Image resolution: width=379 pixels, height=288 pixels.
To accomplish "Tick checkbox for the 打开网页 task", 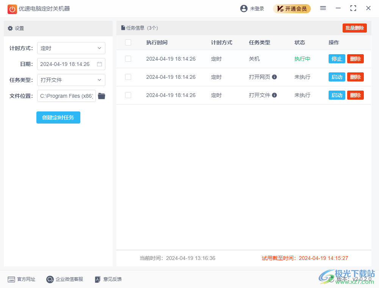I will [128, 77].
